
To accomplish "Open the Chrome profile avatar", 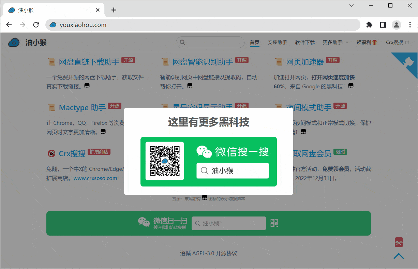I will (x=396, y=25).
